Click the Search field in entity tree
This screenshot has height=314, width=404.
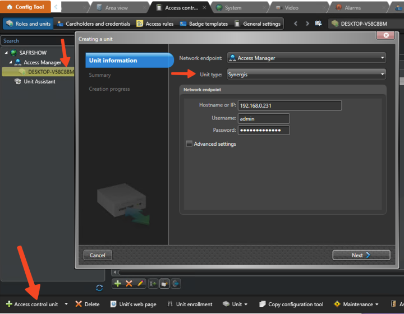38,41
